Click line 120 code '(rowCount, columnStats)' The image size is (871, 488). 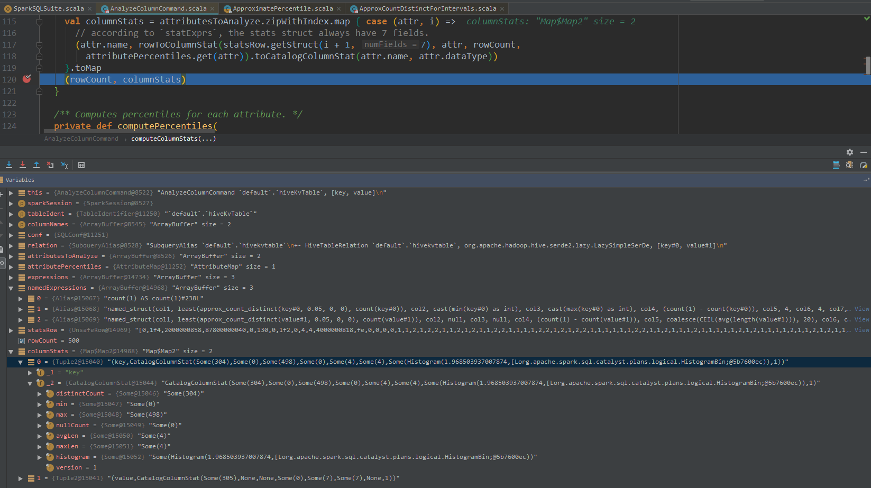point(125,80)
